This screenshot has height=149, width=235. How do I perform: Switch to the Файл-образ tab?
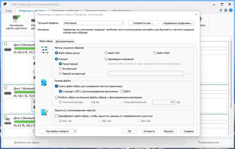pos(46,41)
